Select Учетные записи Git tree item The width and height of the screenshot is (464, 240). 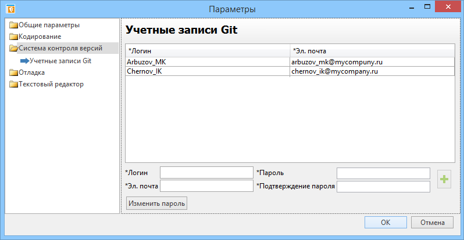[60, 60]
